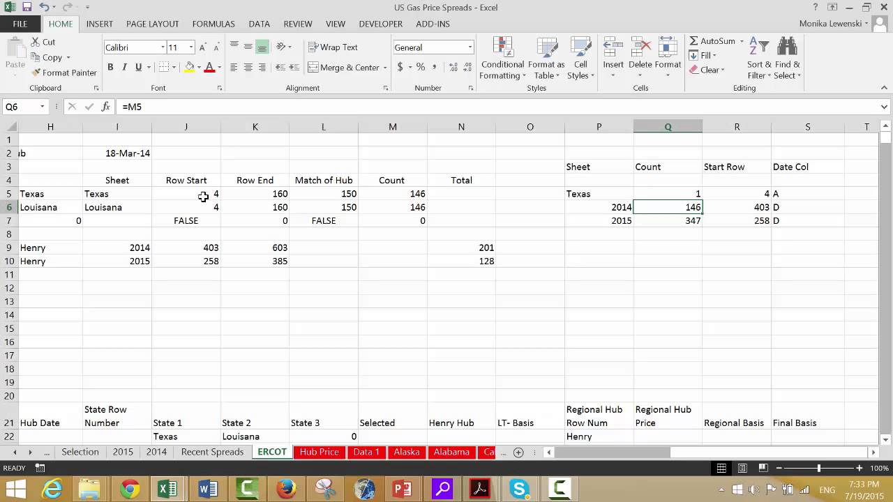Switch to the INSERT ribbon tab

click(x=99, y=24)
